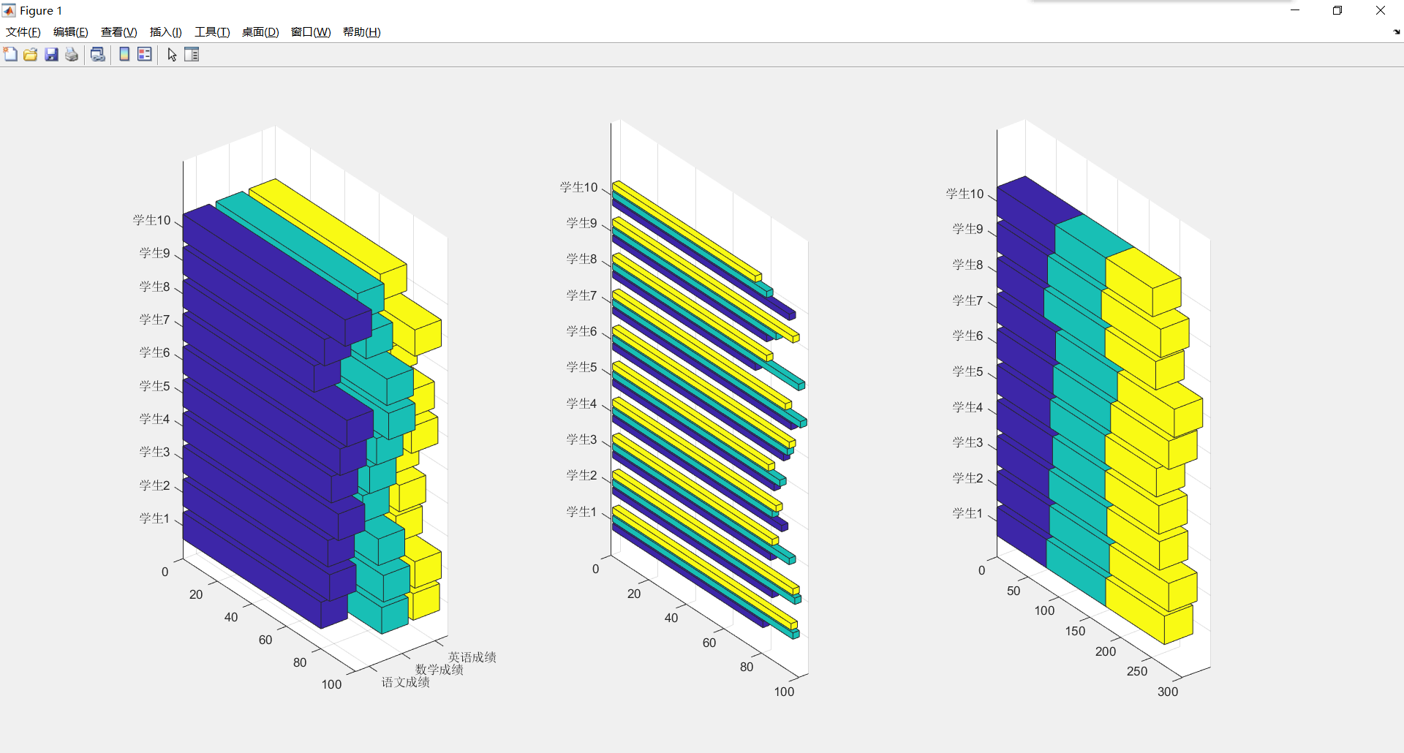Screen dimensions: 1404x753
Task: Click the 250 tick label on the stacked chart
Action: (1137, 671)
